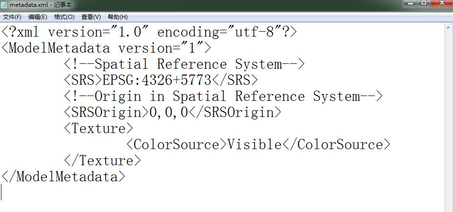Screen dimensions: 453x212
Task: Open the 查看(V) menu
Action: point(91,17)
